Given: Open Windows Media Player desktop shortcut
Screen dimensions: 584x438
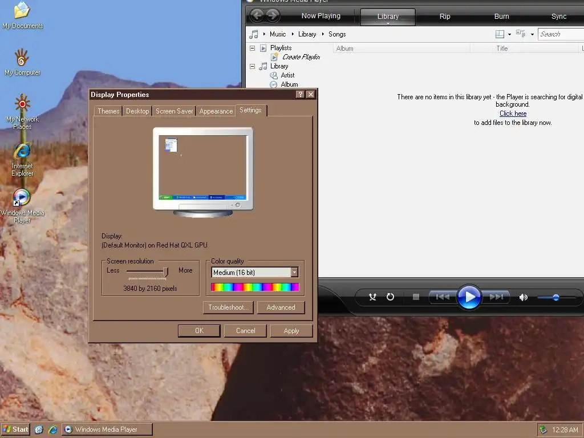Looking at the screenshot, I should [x=22, y=205].
